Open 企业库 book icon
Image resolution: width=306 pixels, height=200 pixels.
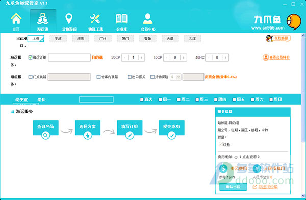pyautogui.click(x=121, y=19)
